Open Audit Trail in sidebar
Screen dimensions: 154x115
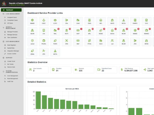(10, 81)
